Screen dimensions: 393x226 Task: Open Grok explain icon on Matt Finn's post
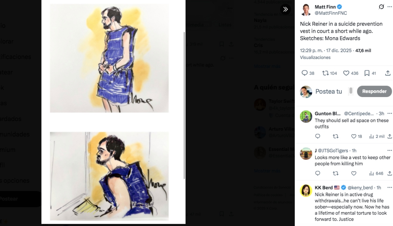click(x=381, y=7)
